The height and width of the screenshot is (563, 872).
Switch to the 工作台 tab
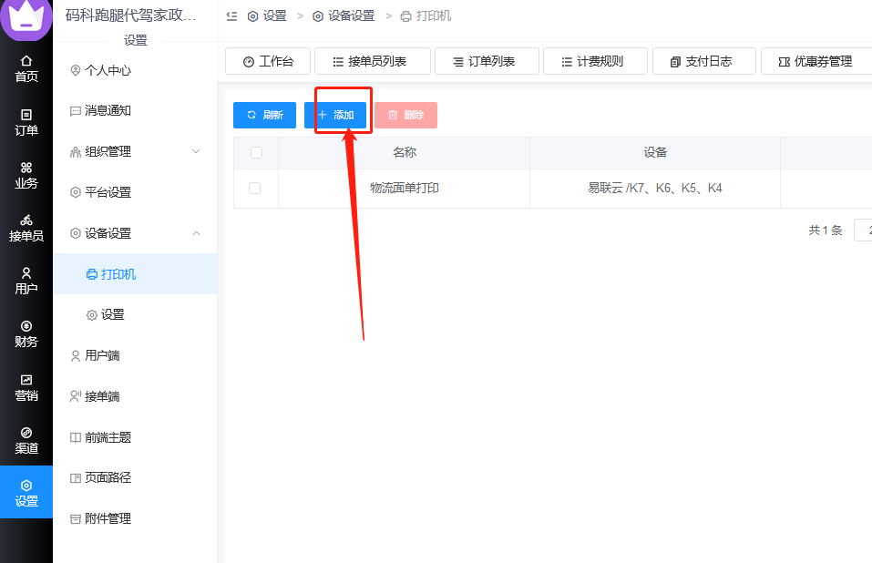click(268, 61)
